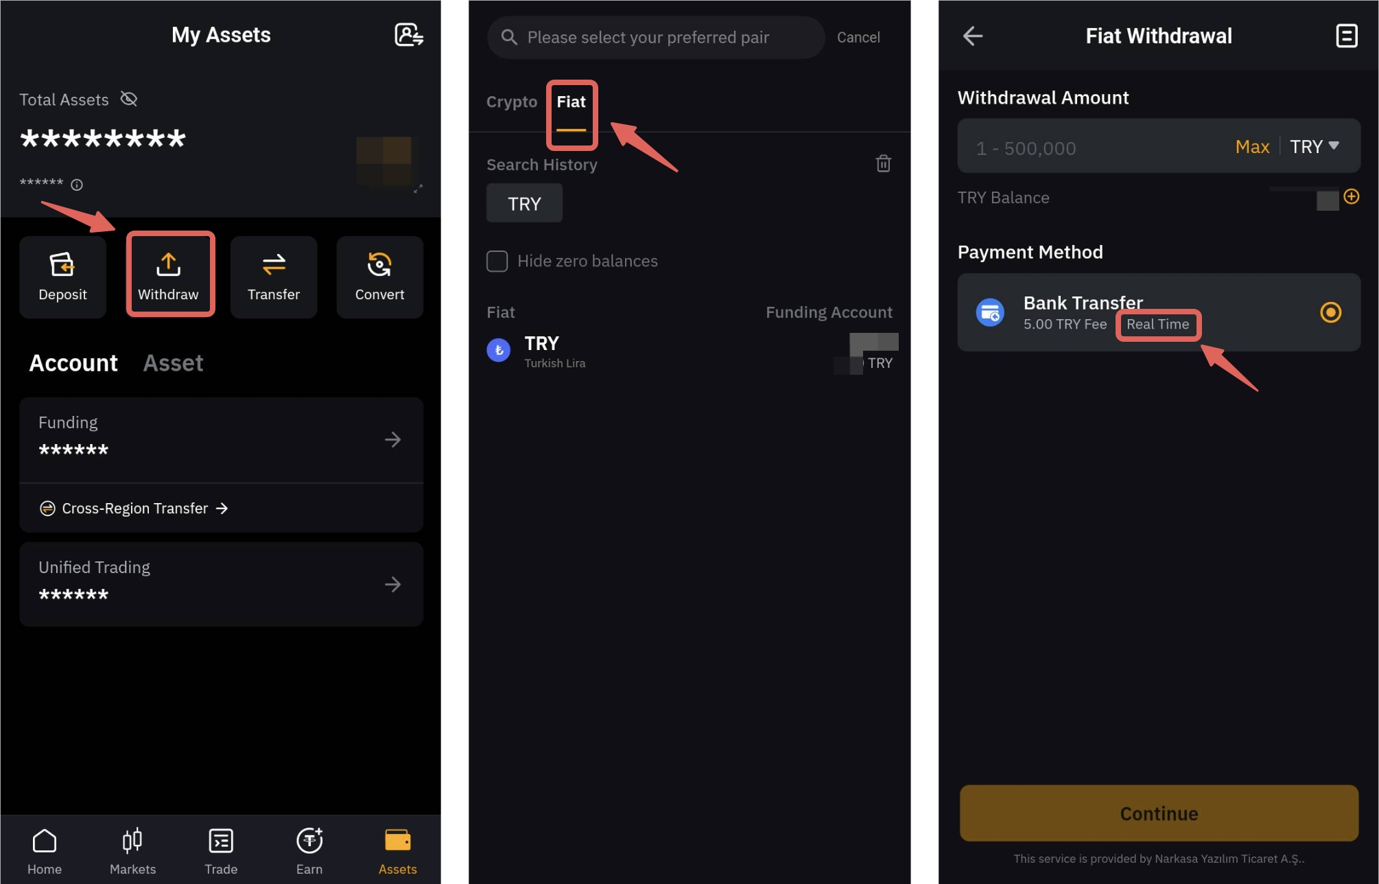The image size is (1379, 884).
Task: Expand the Funding account arrow
Action: (392, 439)
